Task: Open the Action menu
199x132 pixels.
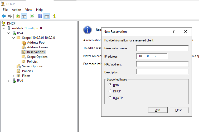Action: (16, 10)
